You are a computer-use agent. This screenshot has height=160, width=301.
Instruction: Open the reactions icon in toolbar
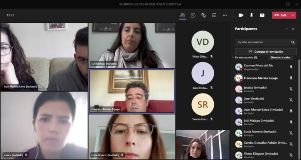[x=204, y=15]
